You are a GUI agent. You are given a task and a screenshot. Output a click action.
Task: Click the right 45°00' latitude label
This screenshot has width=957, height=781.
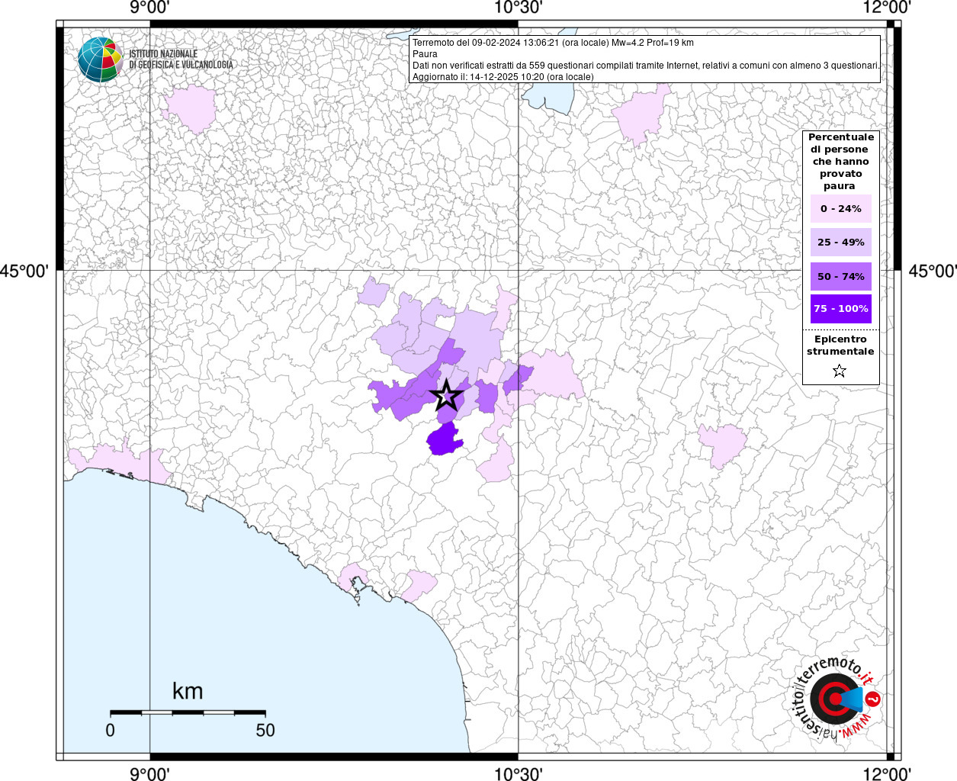point(932,271)
